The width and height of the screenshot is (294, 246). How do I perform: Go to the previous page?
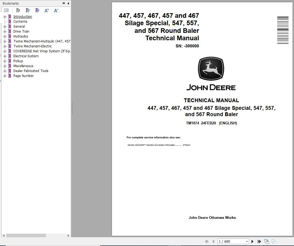pyautogui.click(x=213, y=242)
